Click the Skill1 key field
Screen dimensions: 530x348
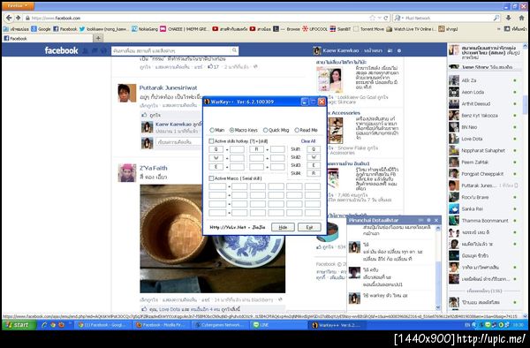(x=314, y=149)
